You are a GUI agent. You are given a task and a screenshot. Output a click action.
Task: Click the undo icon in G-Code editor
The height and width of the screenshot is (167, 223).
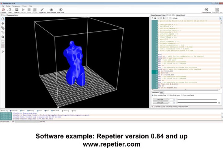pyautogui.click(x=167, y=18)
